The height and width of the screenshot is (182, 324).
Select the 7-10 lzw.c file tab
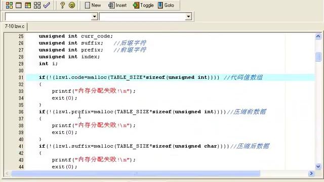[x=15, y=26]
